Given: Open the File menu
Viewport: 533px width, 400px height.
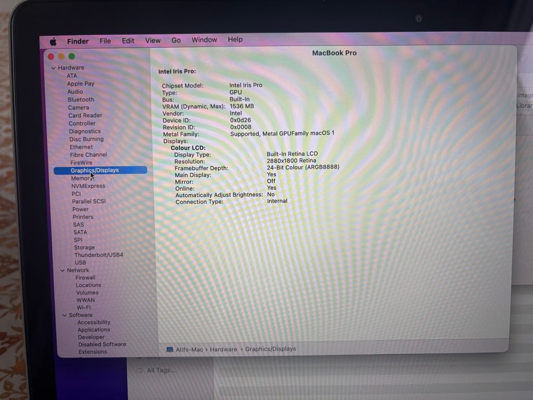Looking at the screenshot, I should pos(105,41).
